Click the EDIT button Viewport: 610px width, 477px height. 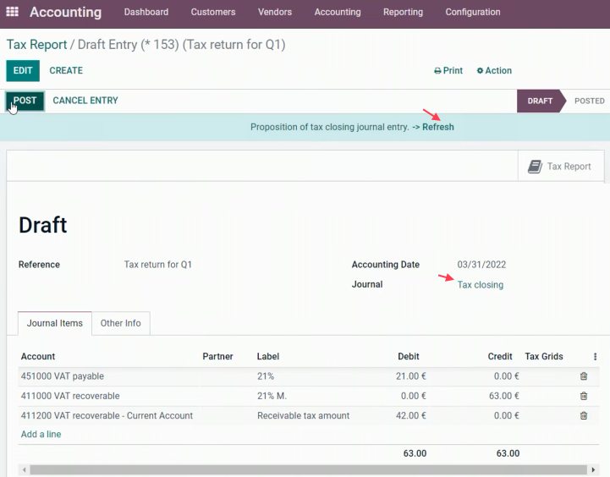coord(23,70)
